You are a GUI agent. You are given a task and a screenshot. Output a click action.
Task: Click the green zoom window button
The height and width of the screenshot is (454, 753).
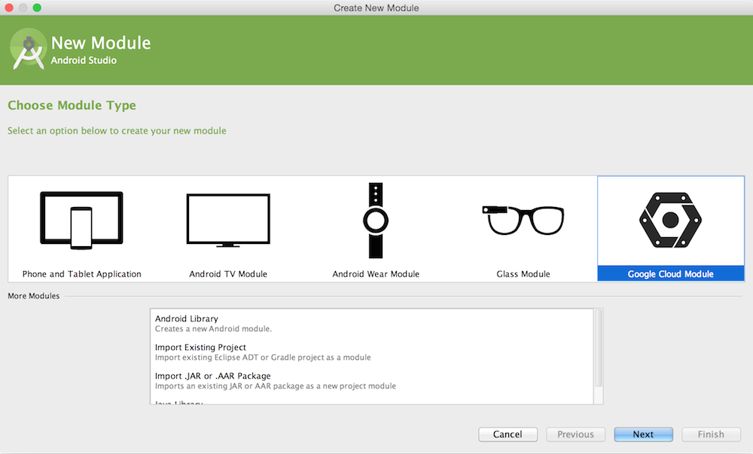pos(37,8)
